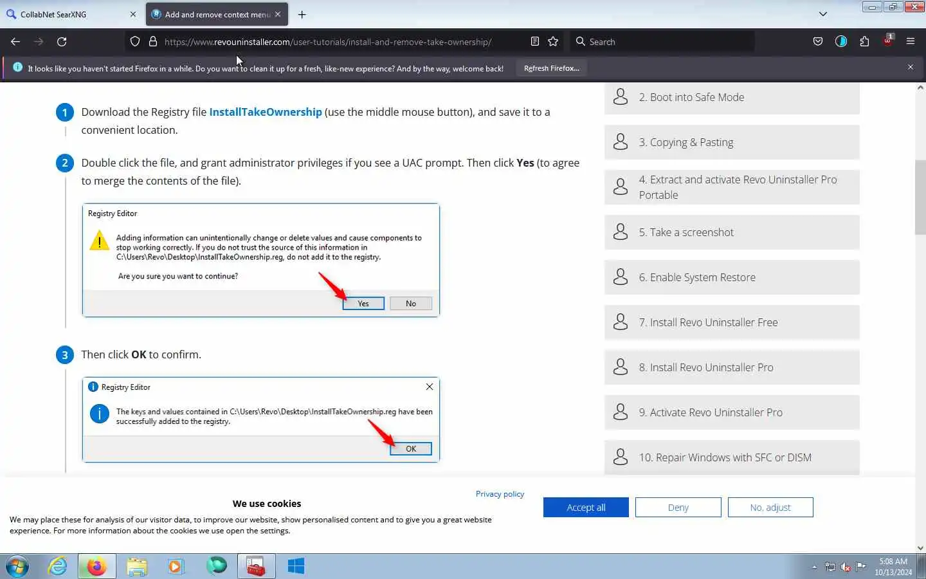Screen dimensions: 926x579
Task: Open the Boot into Safe Mode tutorial
Action: pyautogui.click(x=732, y=98)
